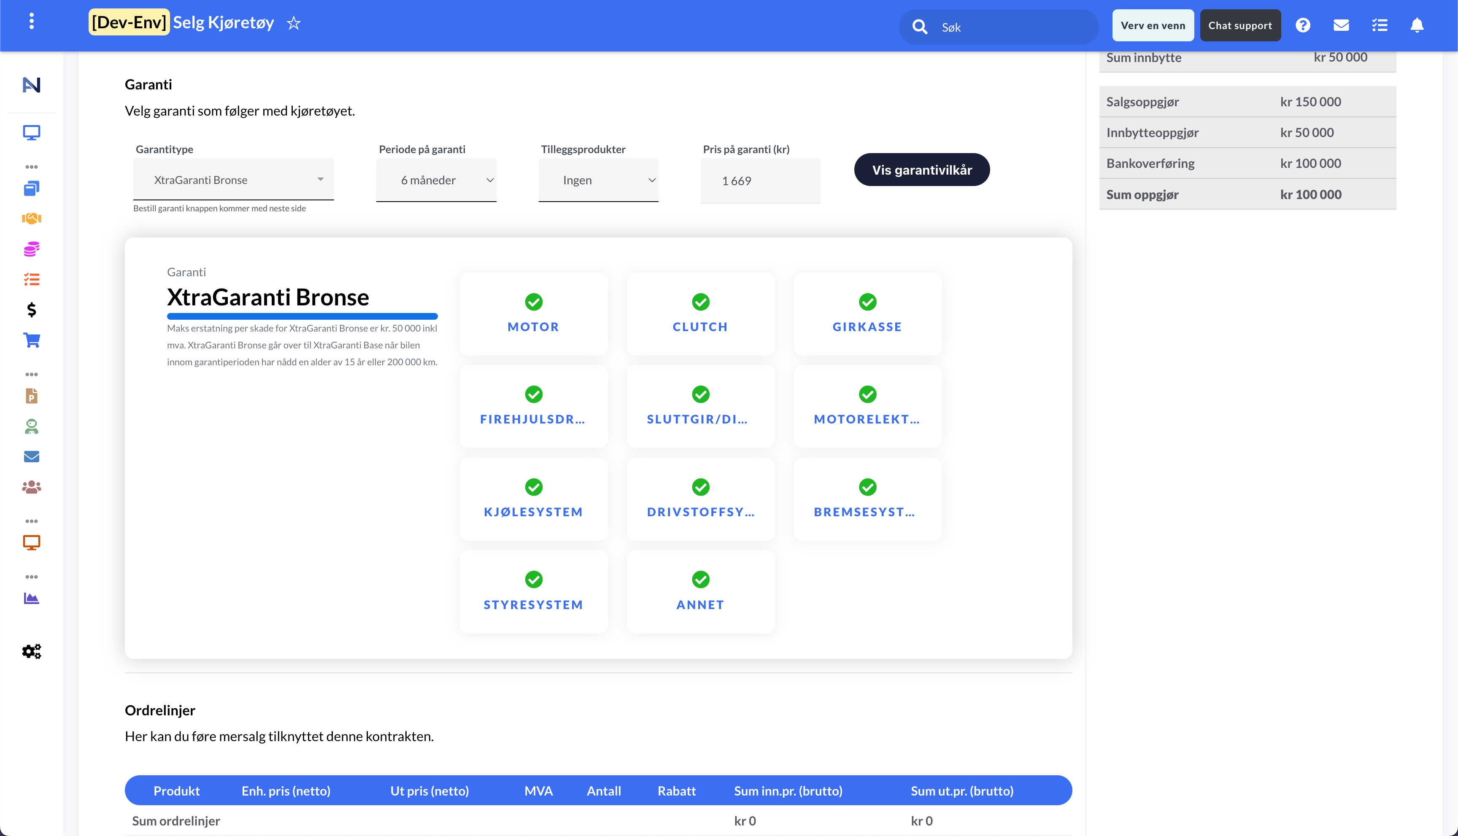
Task: Open the sidebar blue envelope icon
Action: pyautogui.click(x=32, y=456)
